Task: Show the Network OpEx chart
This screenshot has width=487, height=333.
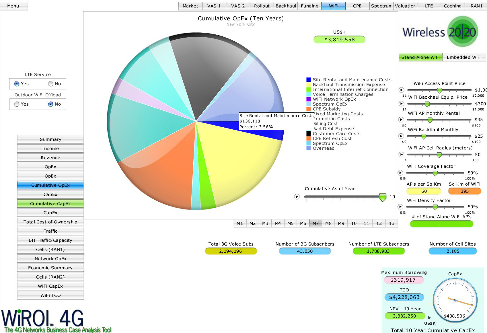Action: pos(50,259)
